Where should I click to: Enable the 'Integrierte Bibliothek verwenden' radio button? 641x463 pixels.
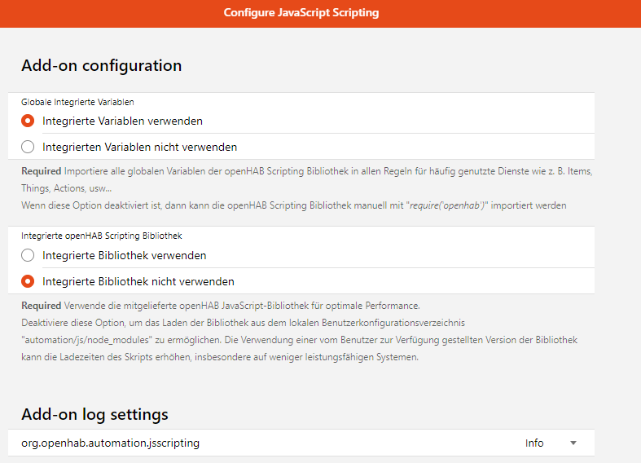[28, 255]
